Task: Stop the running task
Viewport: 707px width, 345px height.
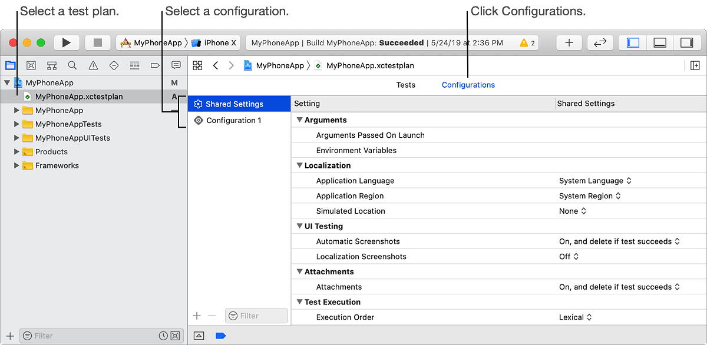Action: point(98,42)
